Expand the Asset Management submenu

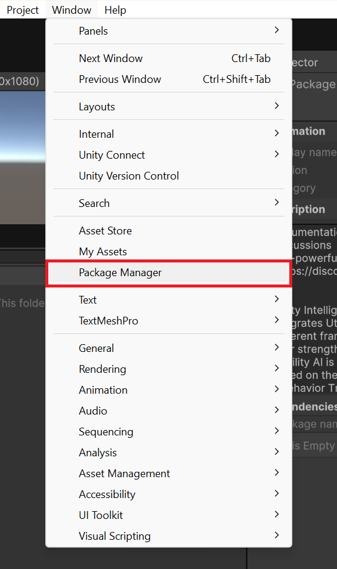coord(169,474)
